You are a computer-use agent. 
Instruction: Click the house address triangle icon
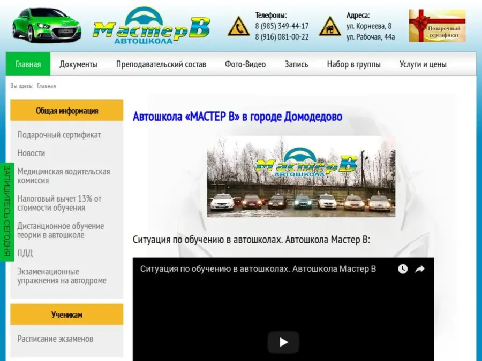[x=330, y=27]
